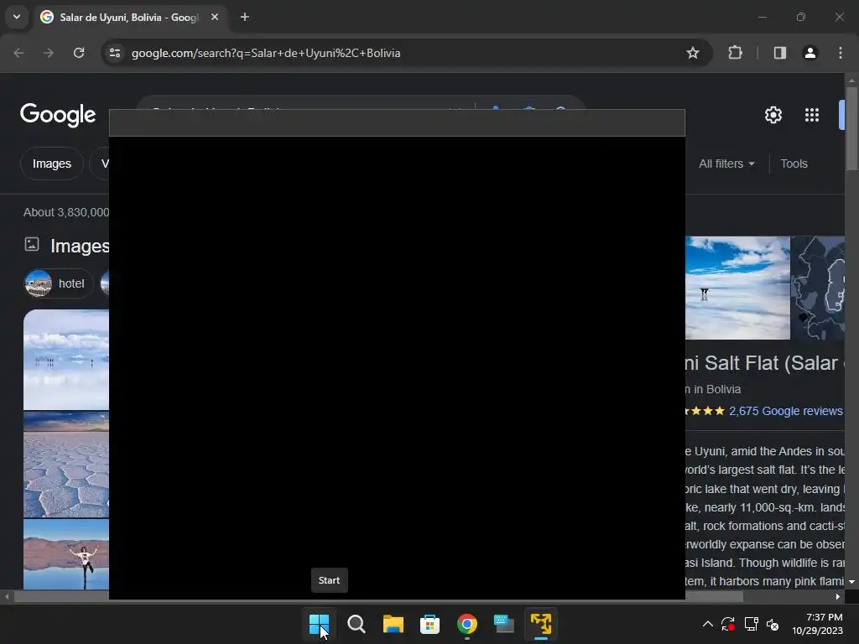This screenshot has width=859, height=644.
Task: Open the Windows Start menu
Action: coord(319,624)
